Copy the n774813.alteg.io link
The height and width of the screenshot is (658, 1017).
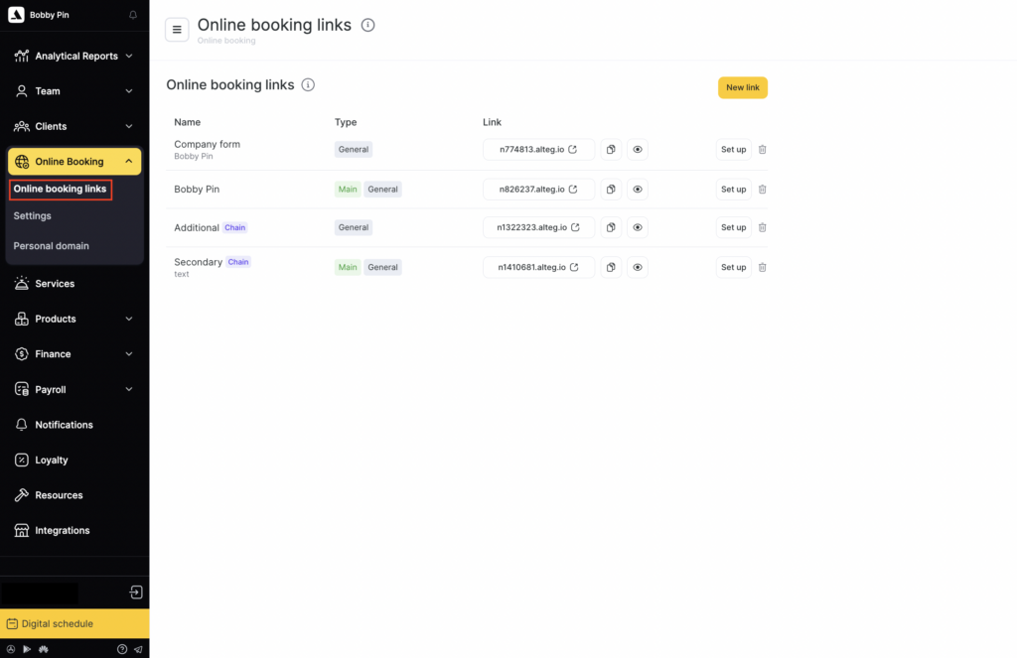point(611,150)
